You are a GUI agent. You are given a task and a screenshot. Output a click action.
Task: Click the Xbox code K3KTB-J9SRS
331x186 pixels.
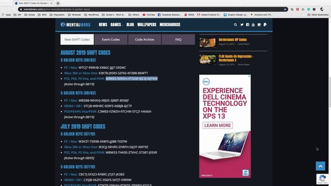pos(123,73)
